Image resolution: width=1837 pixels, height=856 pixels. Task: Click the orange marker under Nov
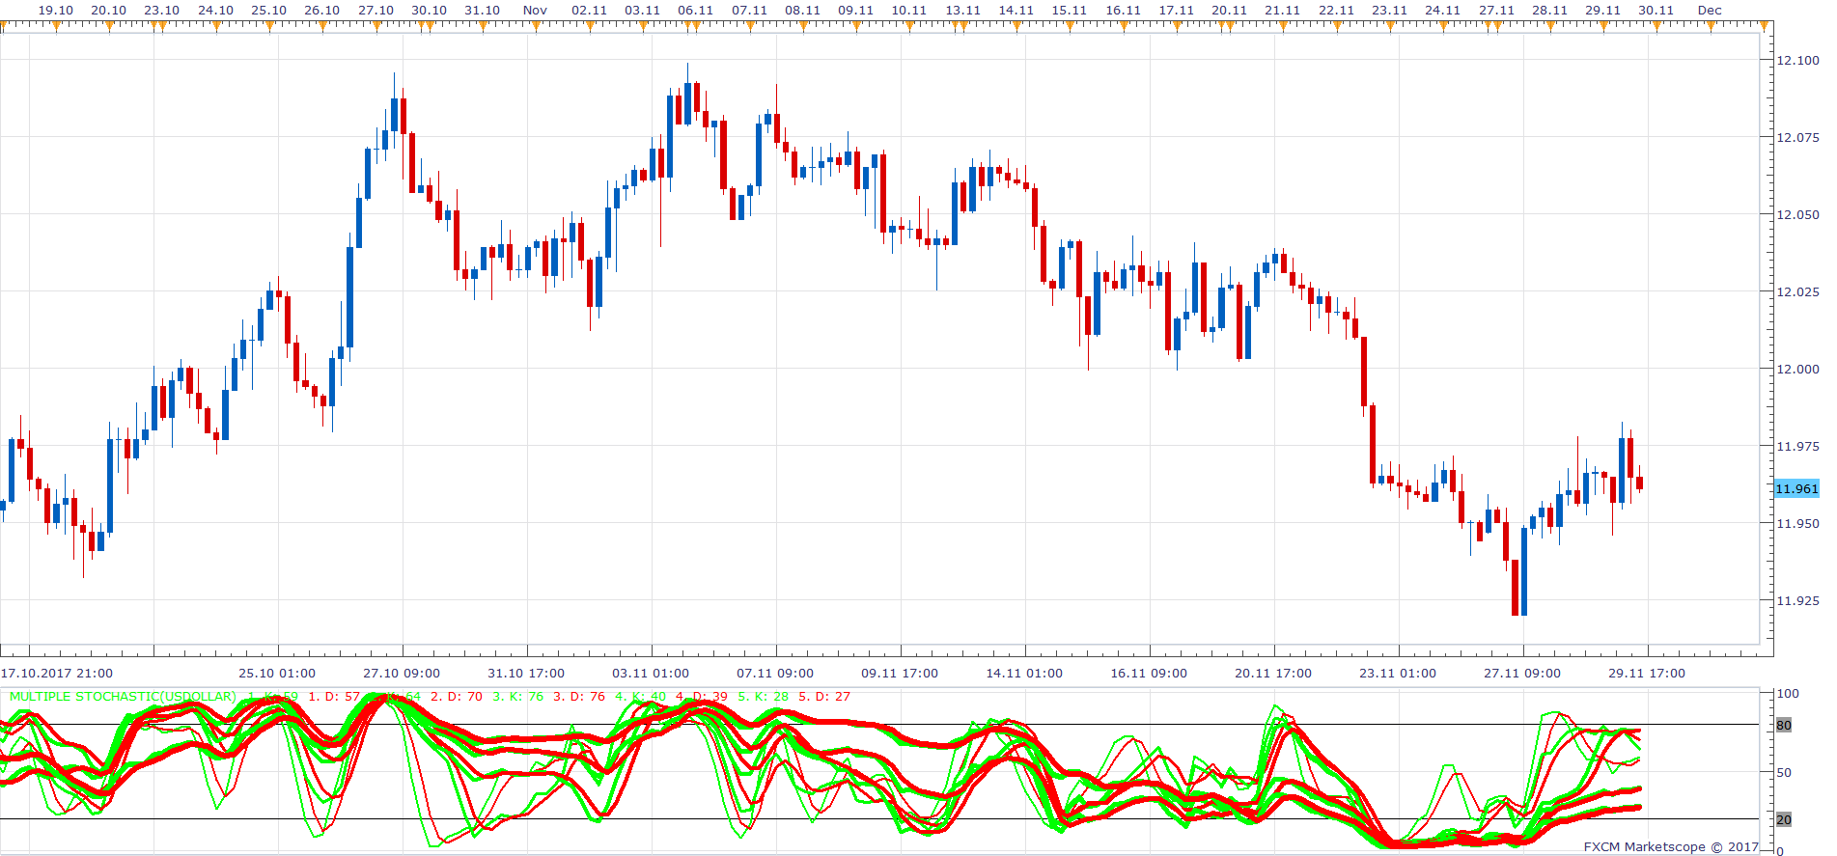tap(536, 26)
